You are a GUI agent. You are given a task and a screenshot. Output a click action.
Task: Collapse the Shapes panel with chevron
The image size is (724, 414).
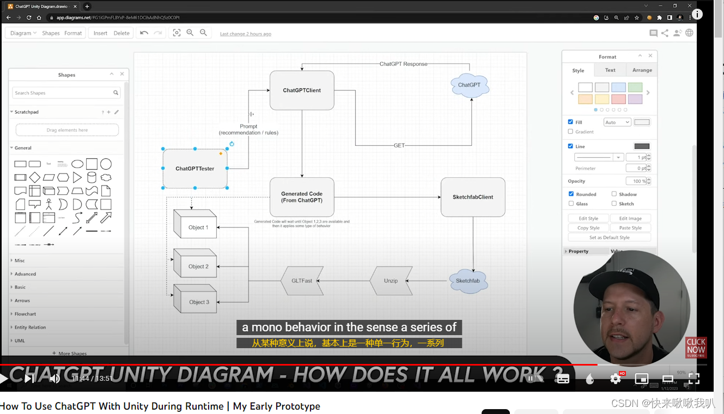(x=112, y=74)
